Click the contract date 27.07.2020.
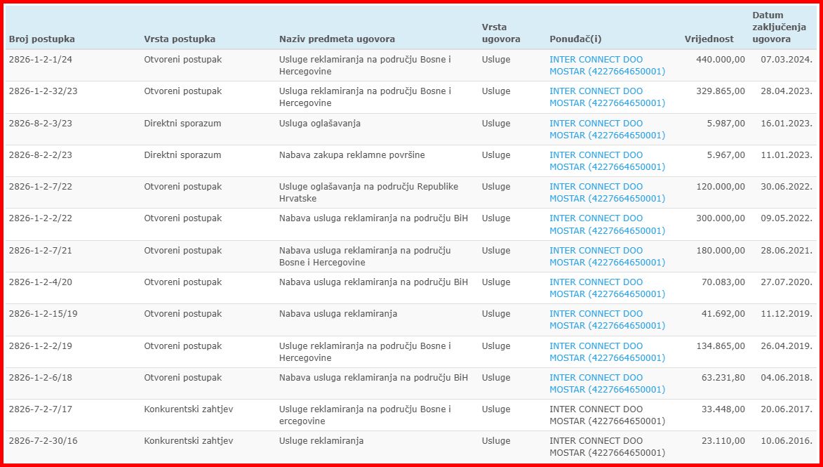Screen dimensions: 823x467 pyautogui.click(x=787, y=282)
